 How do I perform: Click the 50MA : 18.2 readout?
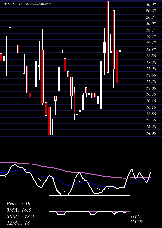tap(20, 217)
